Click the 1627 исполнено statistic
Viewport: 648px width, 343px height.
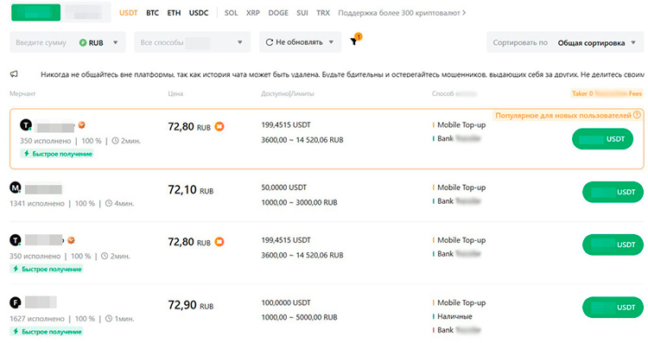click(x=37, y=319)
